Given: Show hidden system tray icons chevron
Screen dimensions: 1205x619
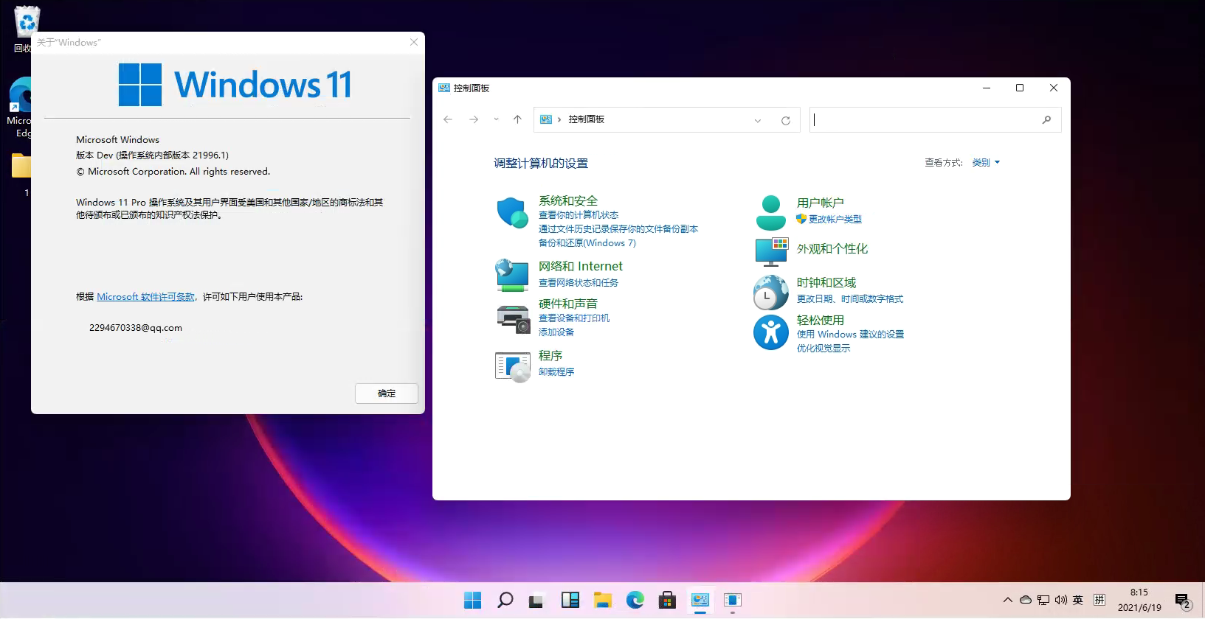Looking at the screenshot, I should pos(1007,600).
